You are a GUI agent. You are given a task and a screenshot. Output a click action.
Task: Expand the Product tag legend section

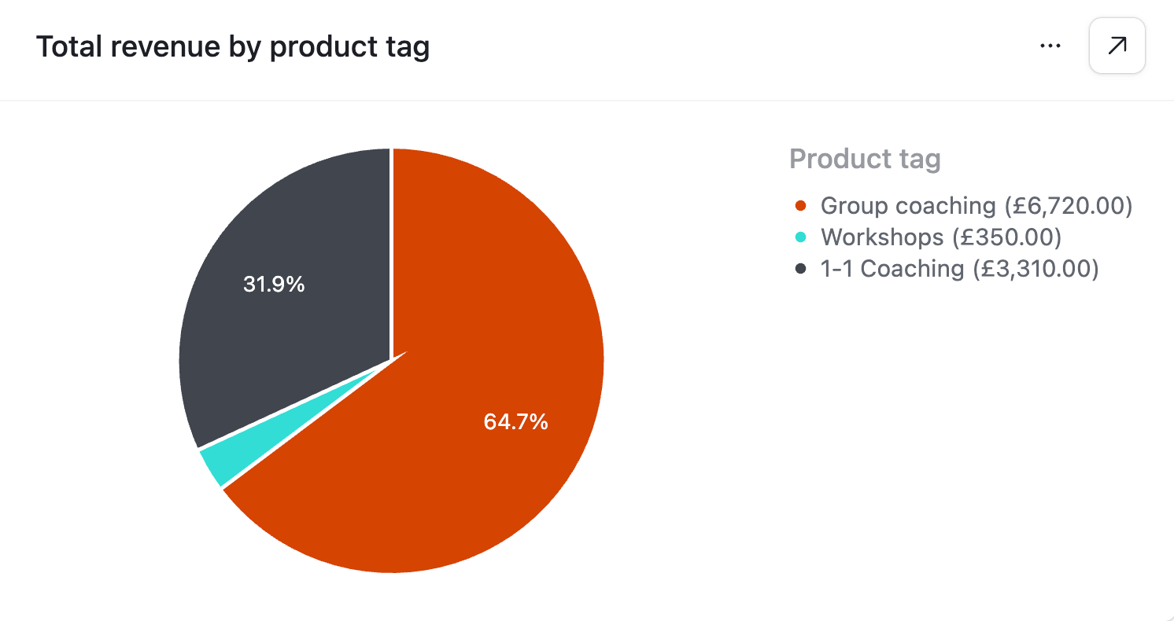[x=865, y=159]
